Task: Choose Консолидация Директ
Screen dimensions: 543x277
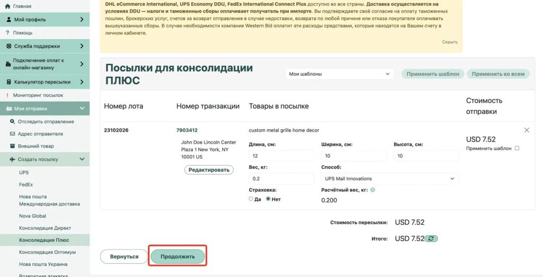Action: pyautogui.click(x=45, y=228)
